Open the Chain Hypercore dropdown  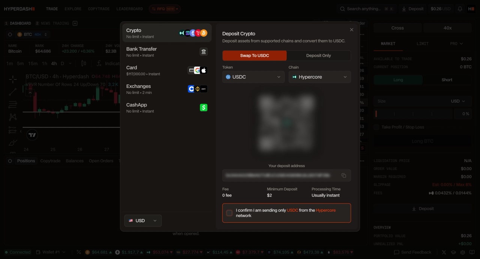tap(320, 77)
